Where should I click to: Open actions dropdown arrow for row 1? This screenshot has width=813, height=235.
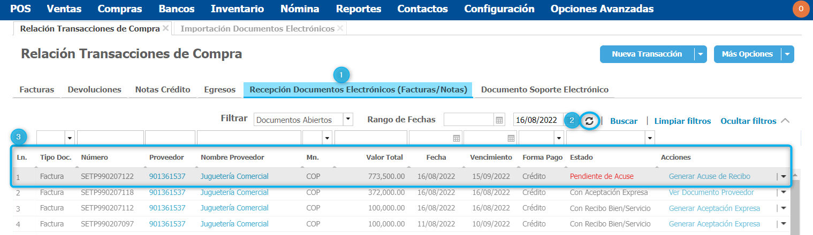tap(784, 177)
